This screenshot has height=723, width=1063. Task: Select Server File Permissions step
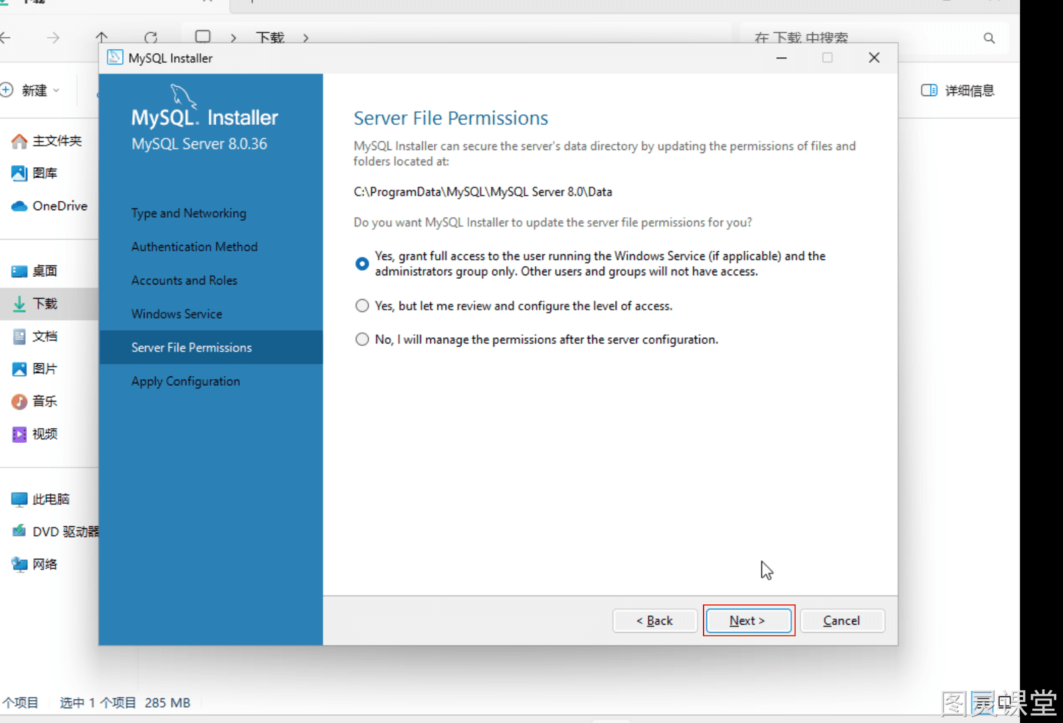click(211, 347)
